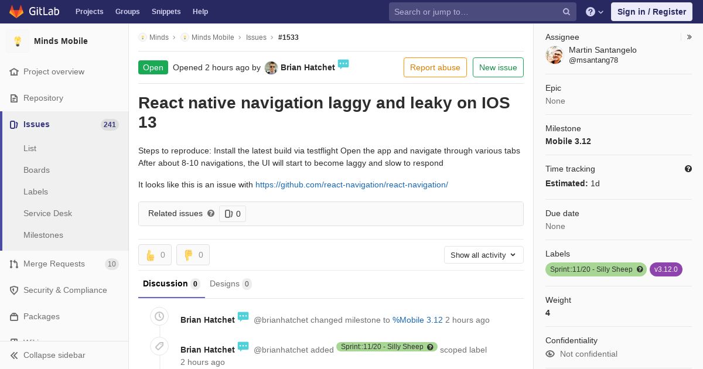This screenshot has height=369, width=703.
Task: Click Martin Santangelo's avatar
Action: [554, 55]
